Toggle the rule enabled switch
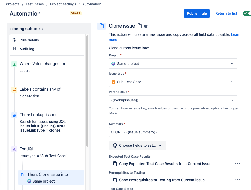Image resolution: width=251 pixels, height=190 pixels. click(x=247, y=13)
